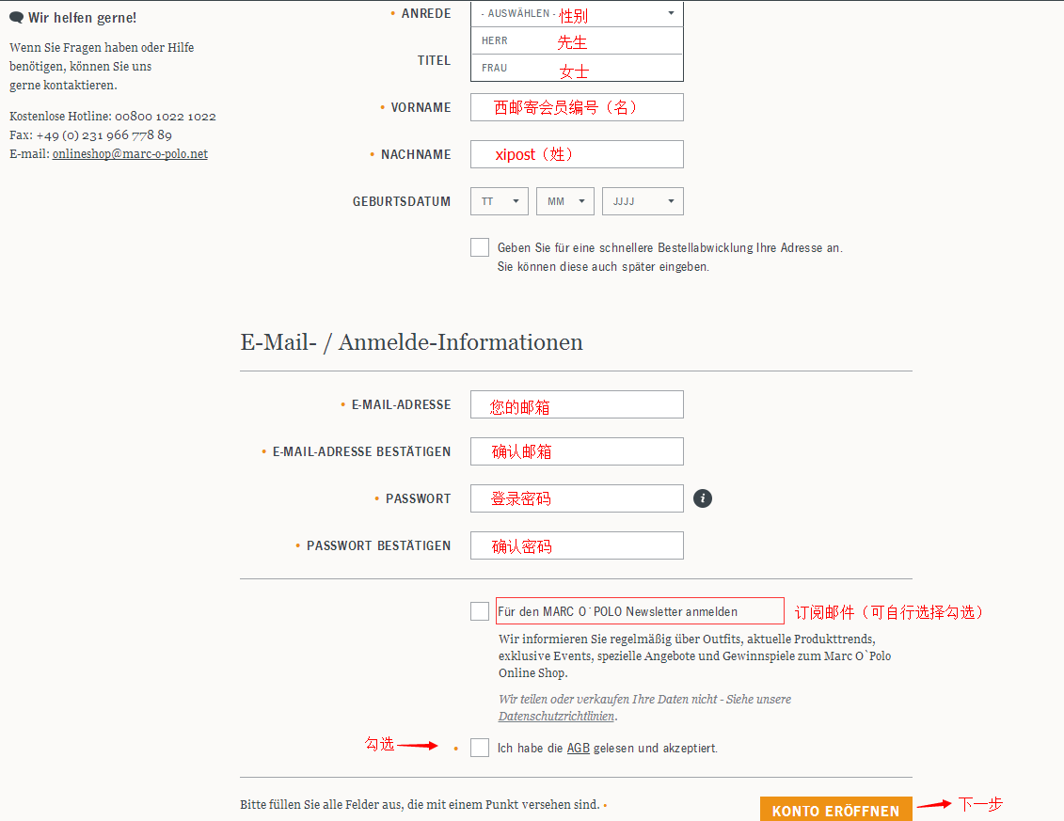Click the E-Mail-Adresse field
The height and width of the screenshot is (821, 1064).
click(577, 404)
